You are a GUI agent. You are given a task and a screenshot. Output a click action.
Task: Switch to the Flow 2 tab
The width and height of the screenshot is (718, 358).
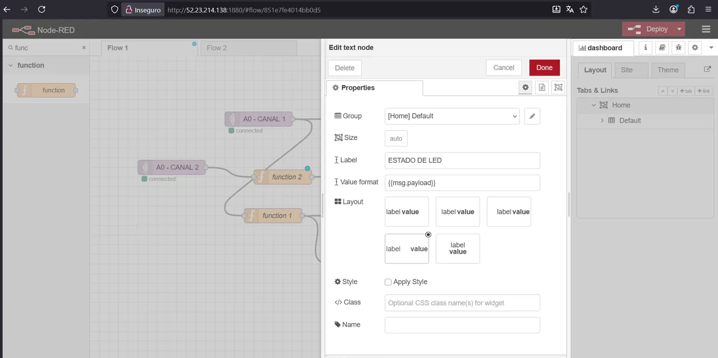click(217, 48)
